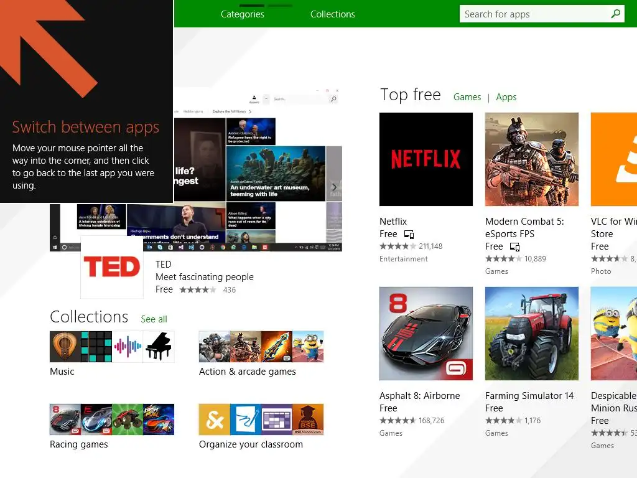The width and height of the screenshot is (637, 478).
Task: Open Despicable Me Minion Rush tile
Action: click(x=613, y=334)
